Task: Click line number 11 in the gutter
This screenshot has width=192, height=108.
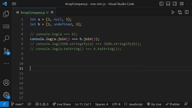Action: tap(21, 68)
